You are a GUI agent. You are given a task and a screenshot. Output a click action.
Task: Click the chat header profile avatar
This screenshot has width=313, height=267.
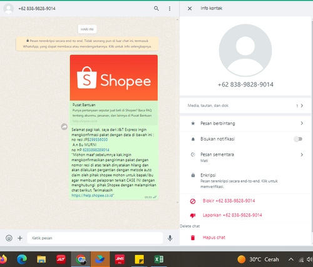click(x=9, y=8)
